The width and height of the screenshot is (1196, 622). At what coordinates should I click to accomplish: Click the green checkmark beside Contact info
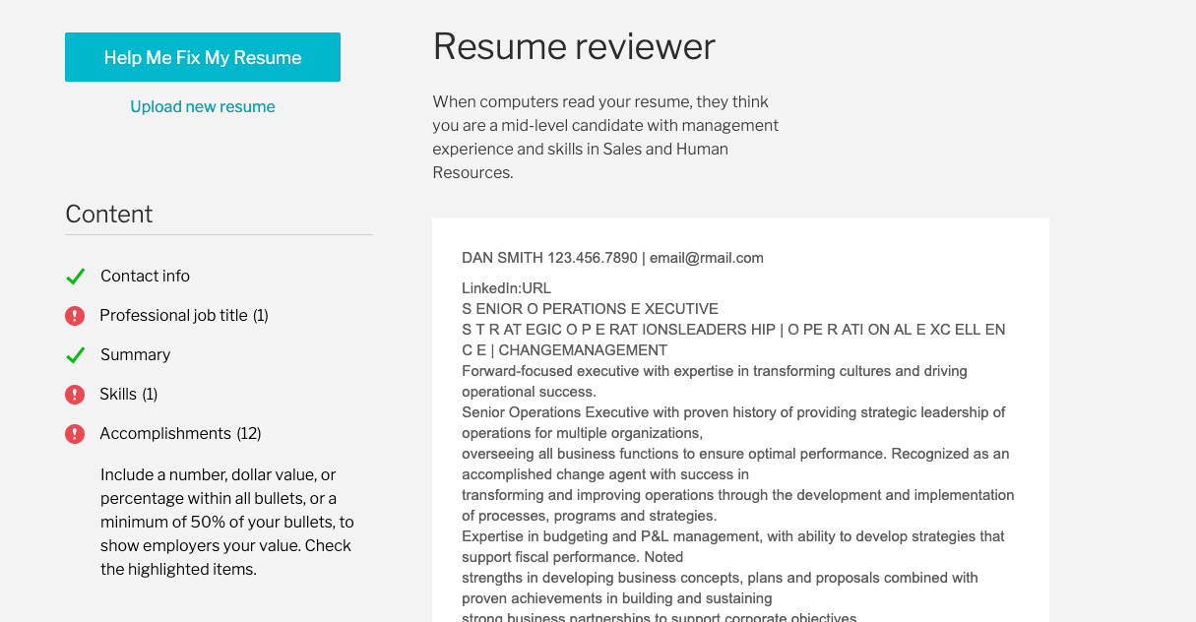75,277
